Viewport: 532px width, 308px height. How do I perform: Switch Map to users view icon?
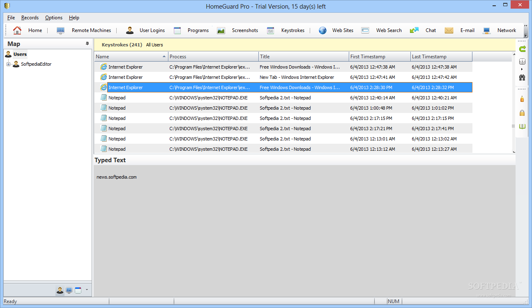click(x=60, y=290)
